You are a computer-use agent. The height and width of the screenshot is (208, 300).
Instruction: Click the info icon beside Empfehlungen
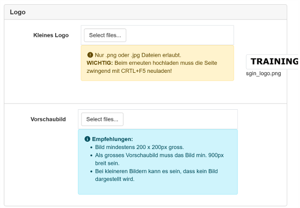[x=87, y=139]
